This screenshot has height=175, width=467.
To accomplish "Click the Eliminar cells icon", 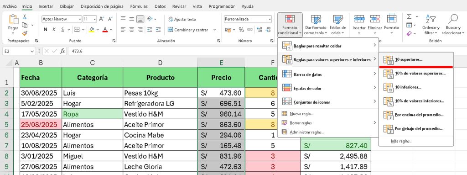I will [375, 19].
